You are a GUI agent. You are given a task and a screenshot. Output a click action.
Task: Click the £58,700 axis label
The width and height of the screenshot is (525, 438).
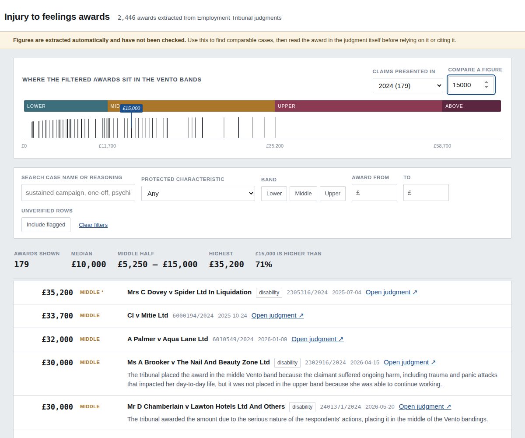pos(442,146)
